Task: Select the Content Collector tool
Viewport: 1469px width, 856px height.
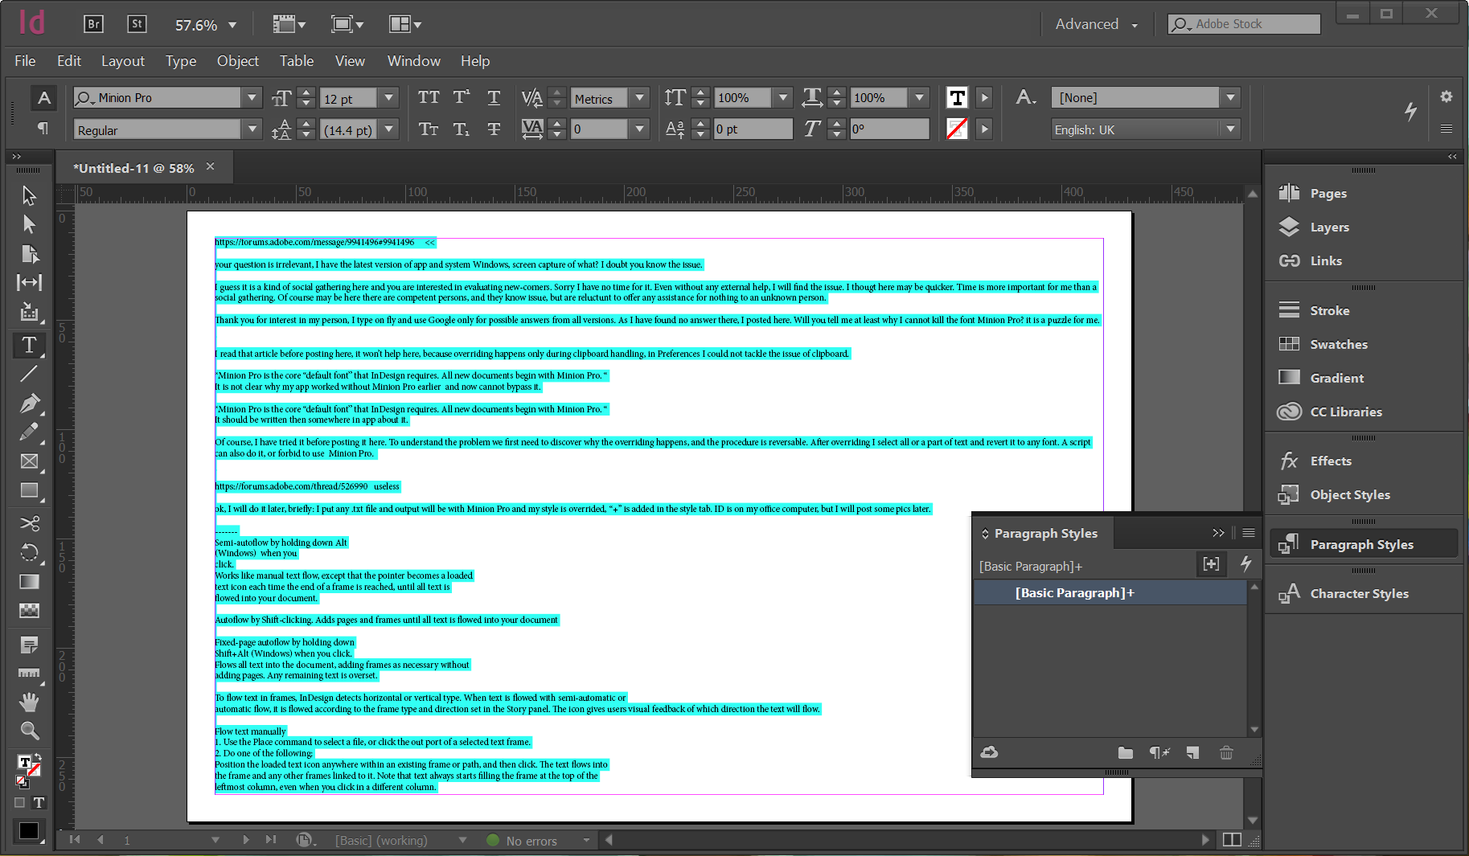Action: 29,312
